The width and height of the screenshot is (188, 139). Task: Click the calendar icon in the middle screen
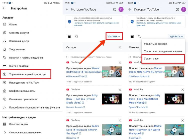point(69,36)
